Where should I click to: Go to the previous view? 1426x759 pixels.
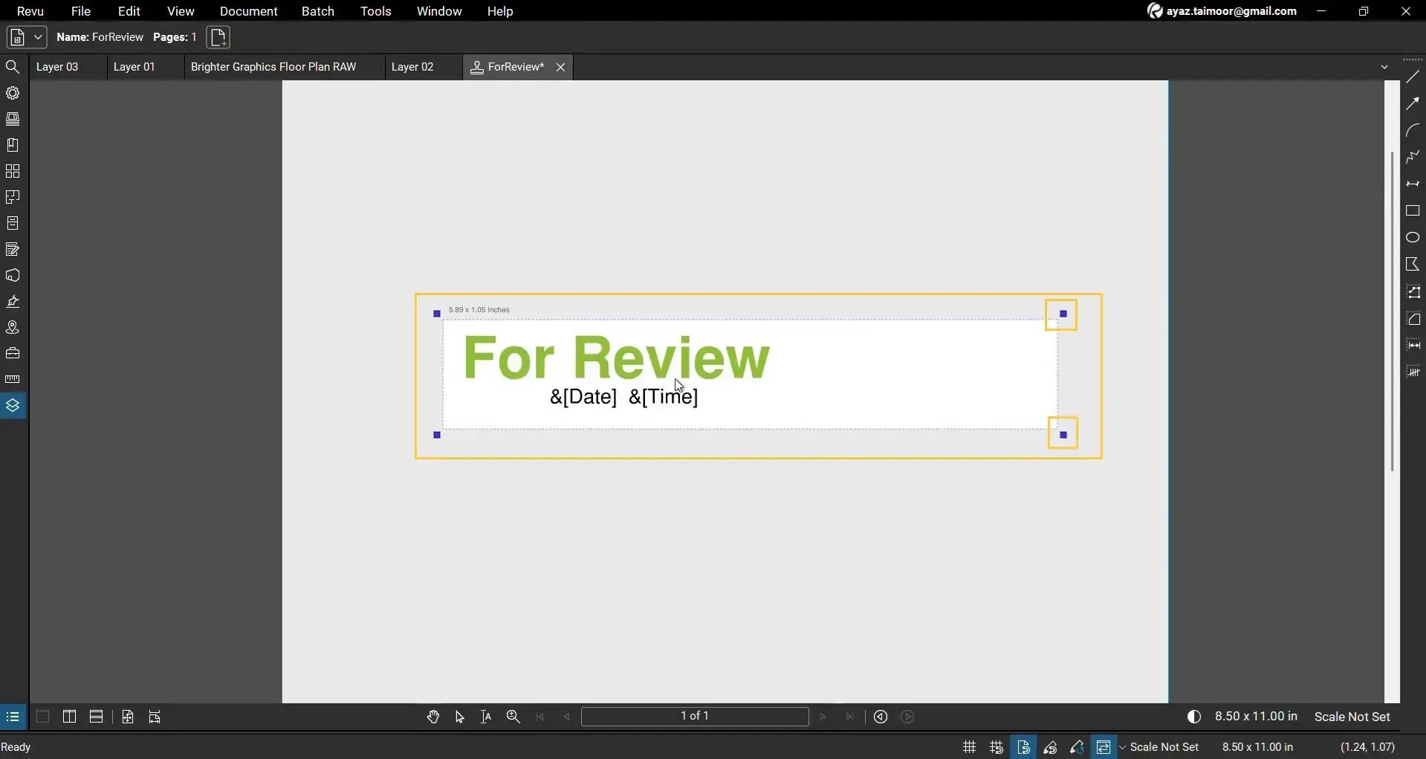tap(881, 717)
